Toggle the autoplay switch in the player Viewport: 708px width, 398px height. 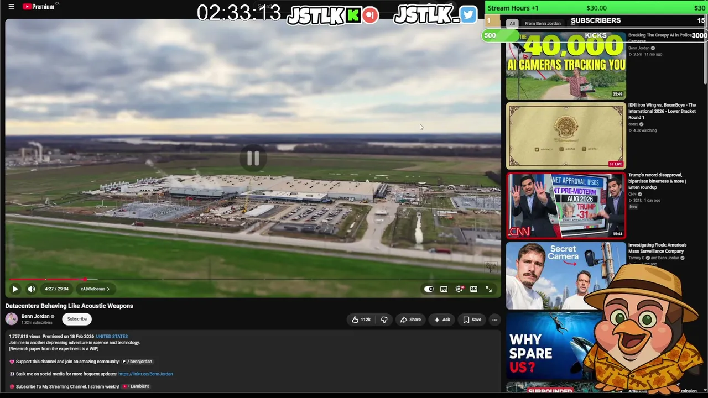pyautogui.click(x=429, y=289)
